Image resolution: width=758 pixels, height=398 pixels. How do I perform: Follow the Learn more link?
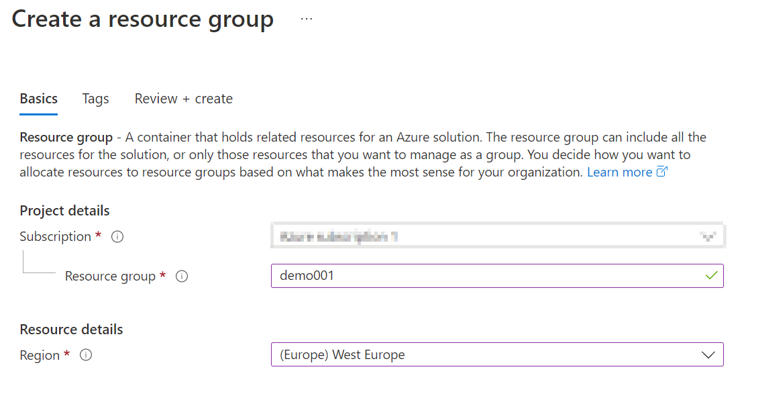(619, 172)
